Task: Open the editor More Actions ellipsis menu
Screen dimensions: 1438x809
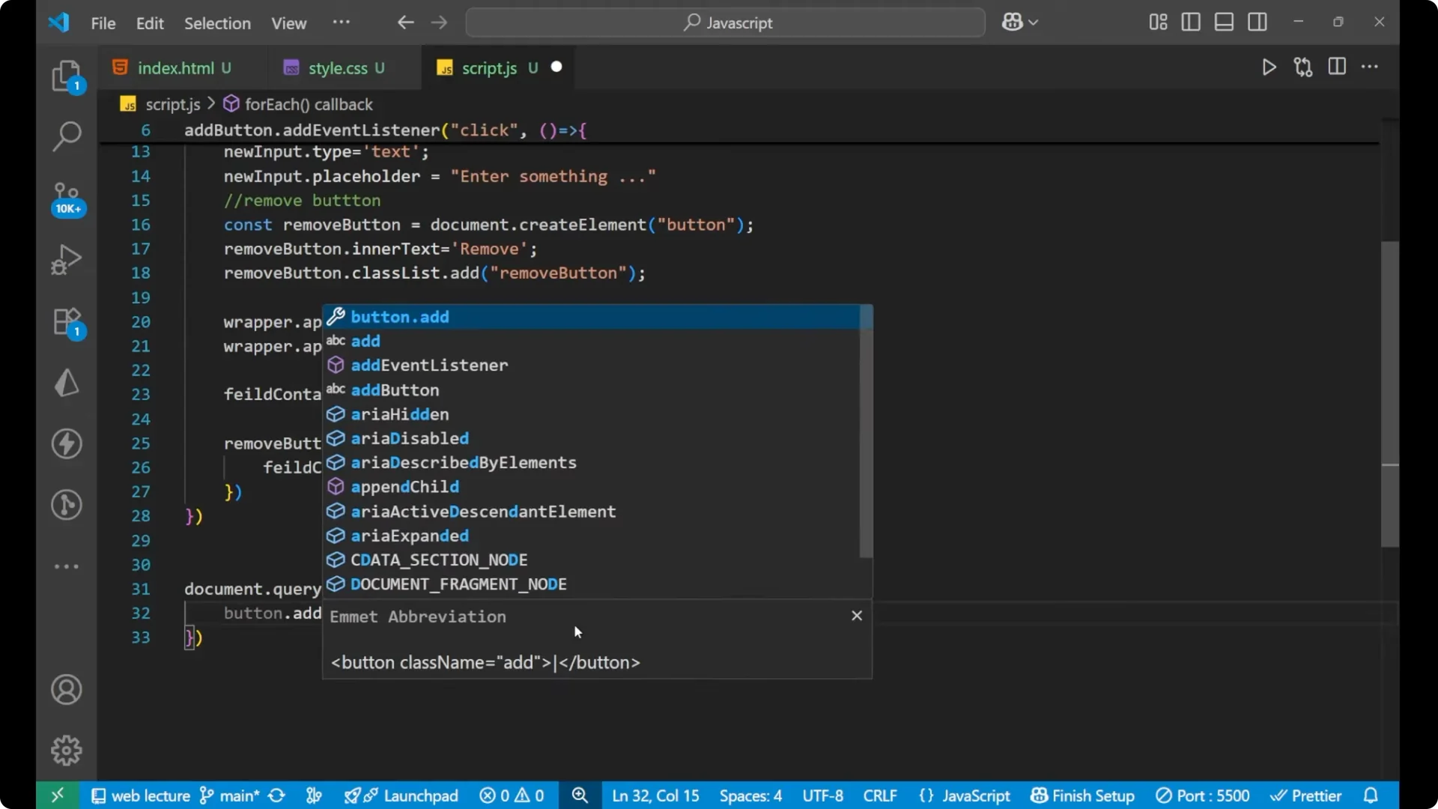Action: point(1371,67)
